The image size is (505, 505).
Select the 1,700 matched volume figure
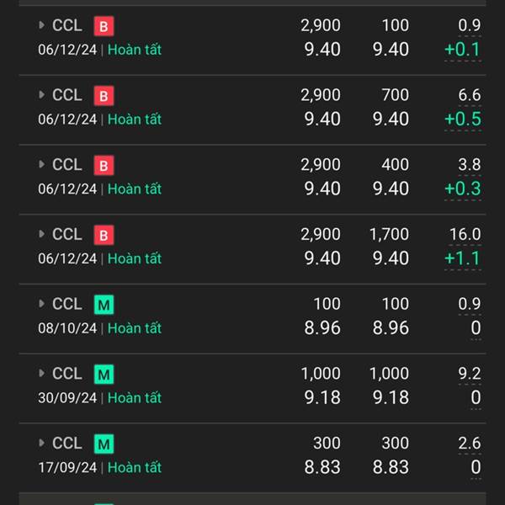(389, 235)
